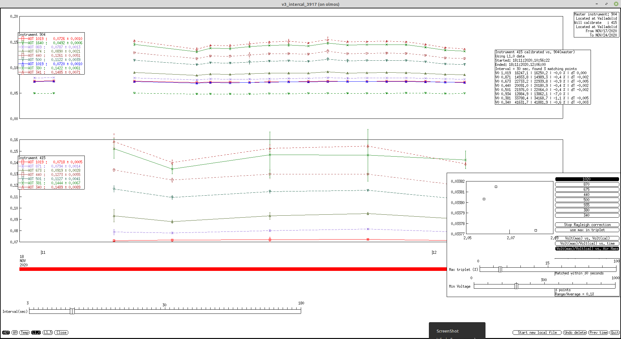The width and height of the screenshot is (621, 339).
Task: Click legend entry AOT 674 for instrument 904
Action: coord(51,51)
